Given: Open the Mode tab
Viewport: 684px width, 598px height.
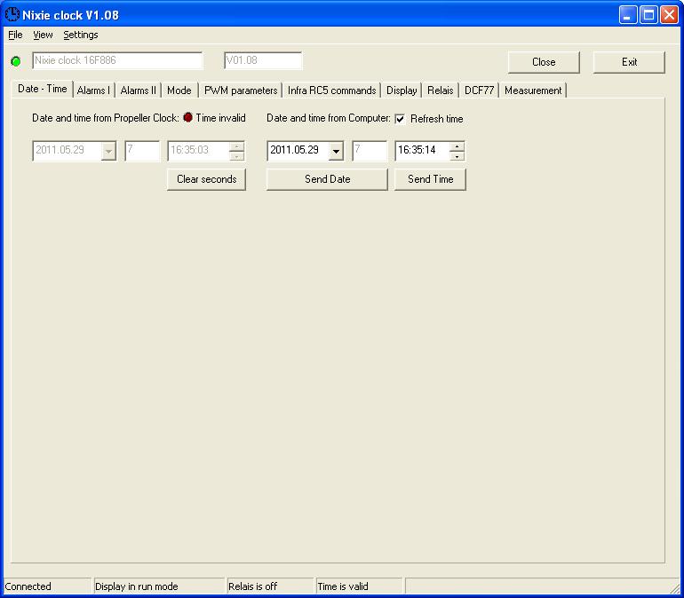Looking at the screenshot, I should coord(179,90).
